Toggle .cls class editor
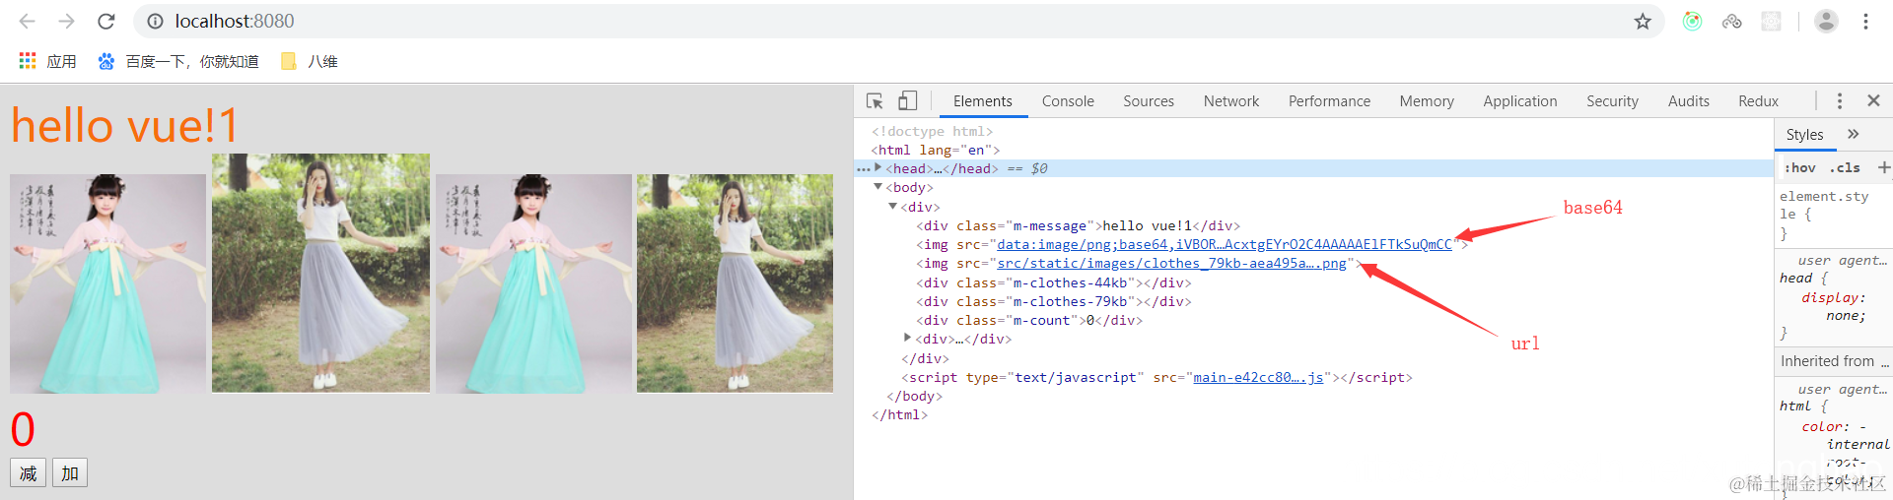1893x500 pixels. point(1845,168)
